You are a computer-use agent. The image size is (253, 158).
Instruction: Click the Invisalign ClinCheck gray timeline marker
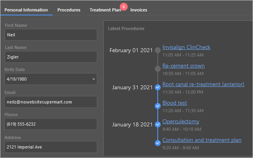pos(158,50)
